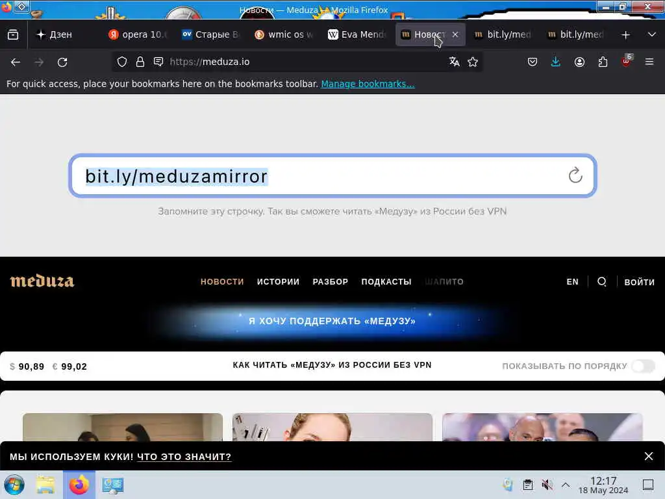The height and width of the screenshot is (499, 665).
Task: Switch to the last bit.ly/med tab
Action: pyautogui.click(x=575, y=34)
